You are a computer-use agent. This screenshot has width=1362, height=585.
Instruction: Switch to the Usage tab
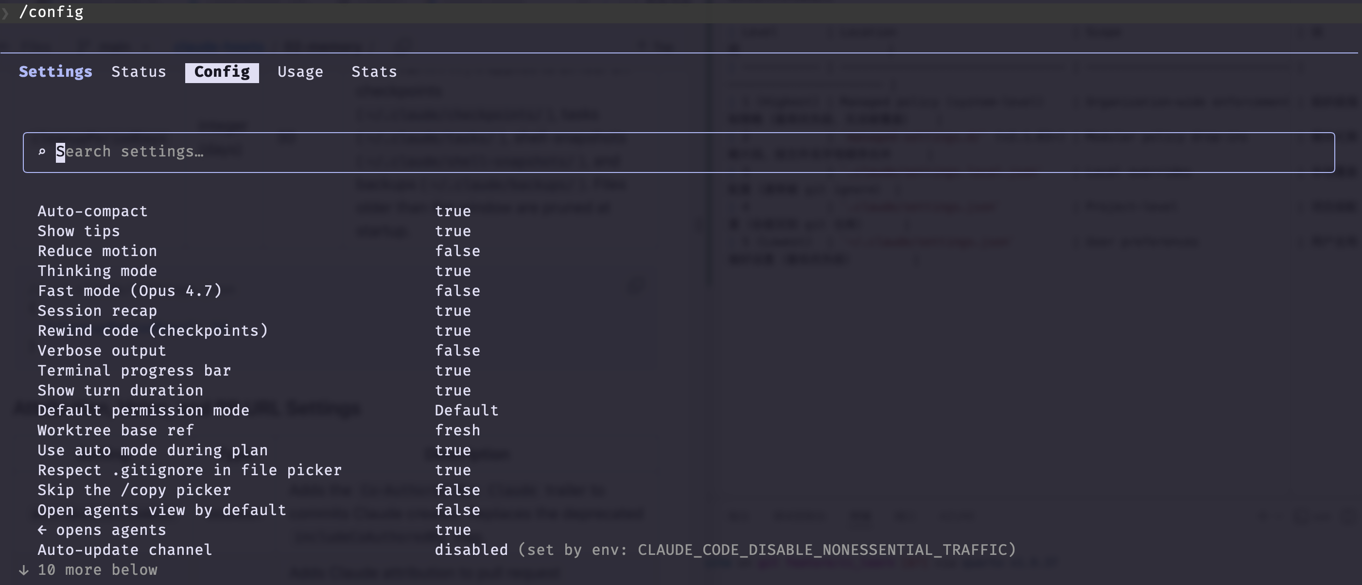[x=300, y=72]
